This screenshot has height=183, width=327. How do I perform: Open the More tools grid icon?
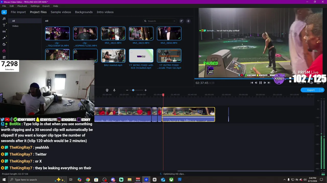4,57
